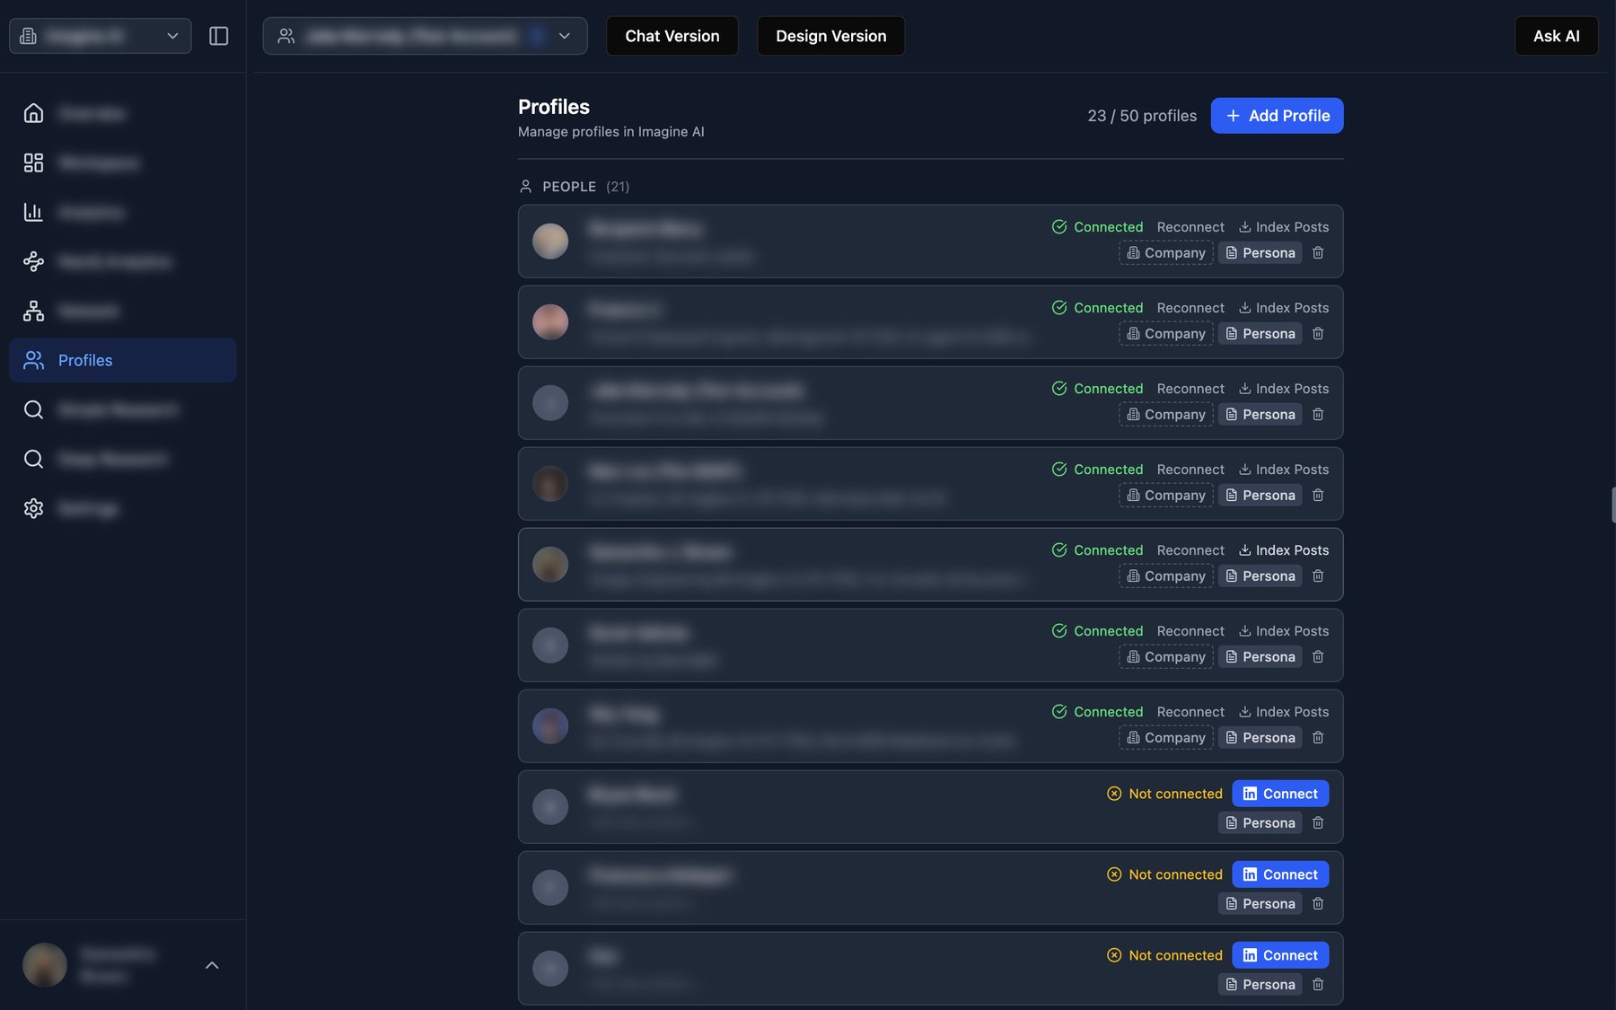Viewport: 1616px width, 1010px height.
Task: Click the PEOPLE (21) section heading
Action: tap(575, 187)
